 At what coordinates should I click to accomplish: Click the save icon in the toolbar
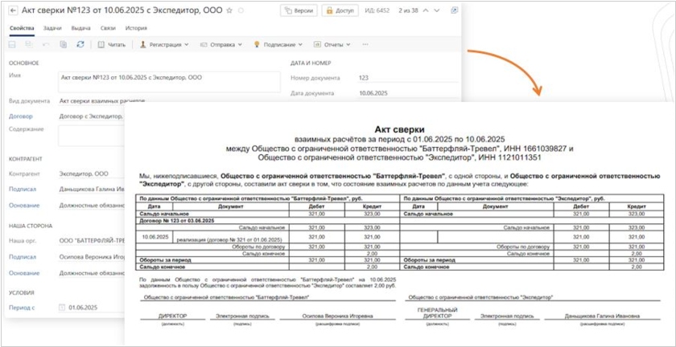[x=12, y=44]
